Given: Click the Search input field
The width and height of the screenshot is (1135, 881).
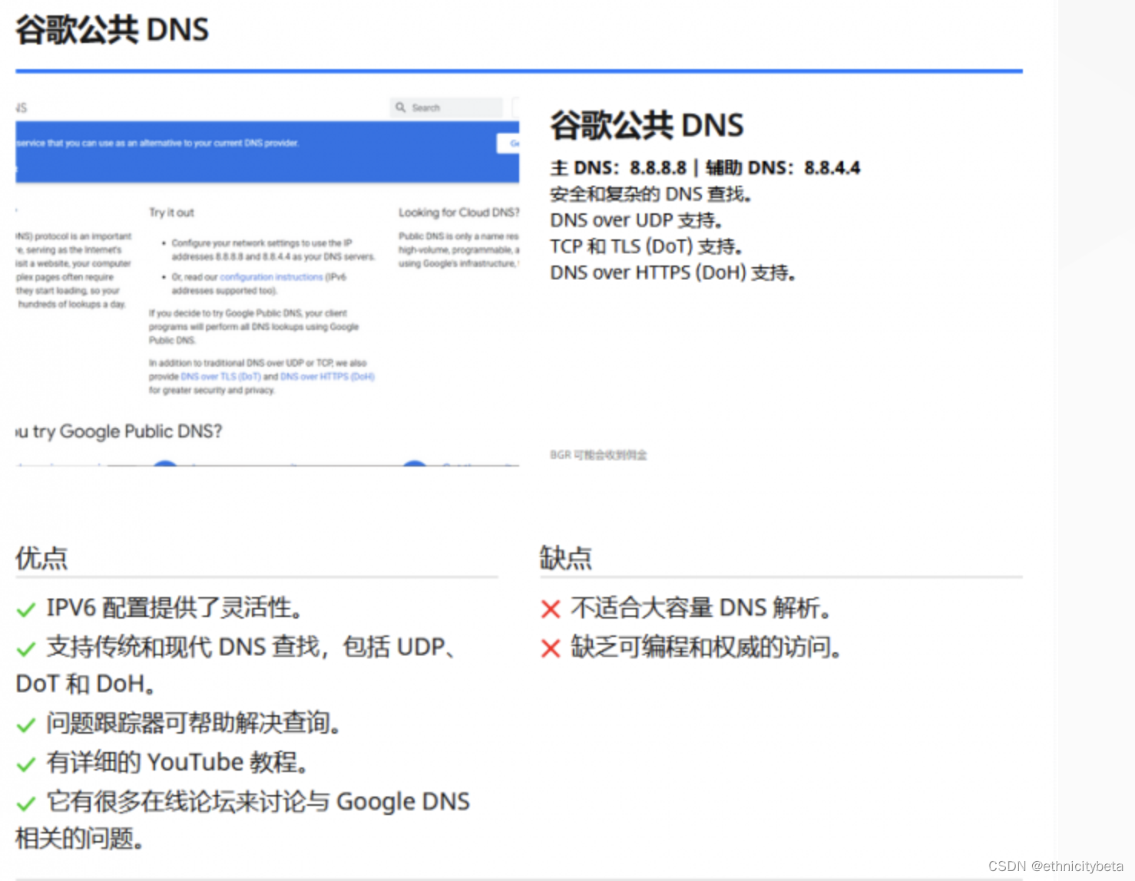Looking at the screenshot, I should point(446,107).
